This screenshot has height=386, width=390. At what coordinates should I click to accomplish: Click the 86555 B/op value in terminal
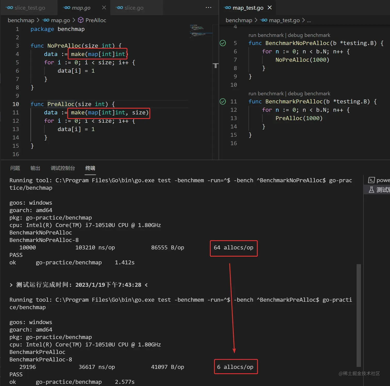168,248
